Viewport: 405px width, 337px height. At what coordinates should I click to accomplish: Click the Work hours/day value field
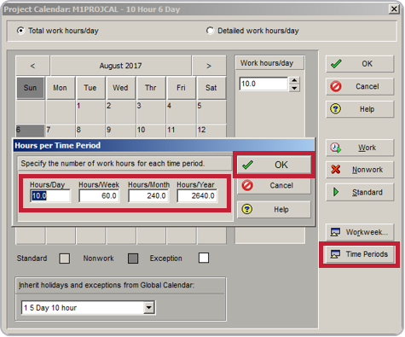tap(263, 84)
